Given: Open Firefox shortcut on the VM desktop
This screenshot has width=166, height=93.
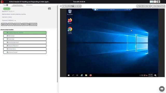Looking at the screenshot, I should 70,21.
